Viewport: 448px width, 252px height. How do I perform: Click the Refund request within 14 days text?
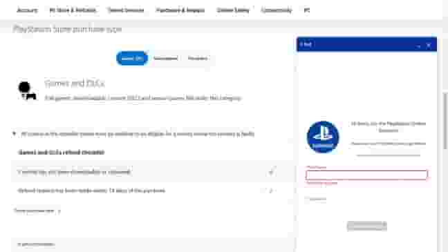91,191
